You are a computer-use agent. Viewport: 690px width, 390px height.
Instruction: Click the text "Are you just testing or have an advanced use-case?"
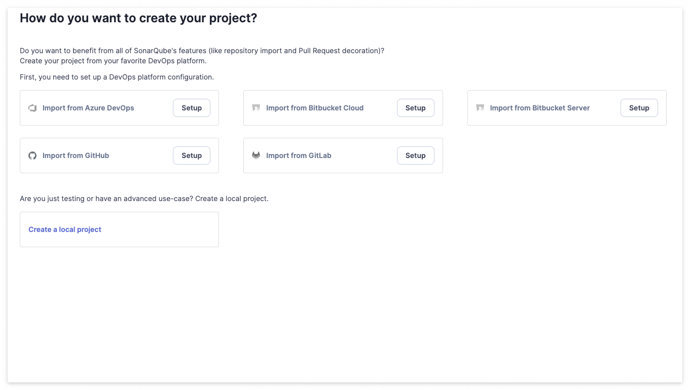pyautogui.click(x=106, y=199)
